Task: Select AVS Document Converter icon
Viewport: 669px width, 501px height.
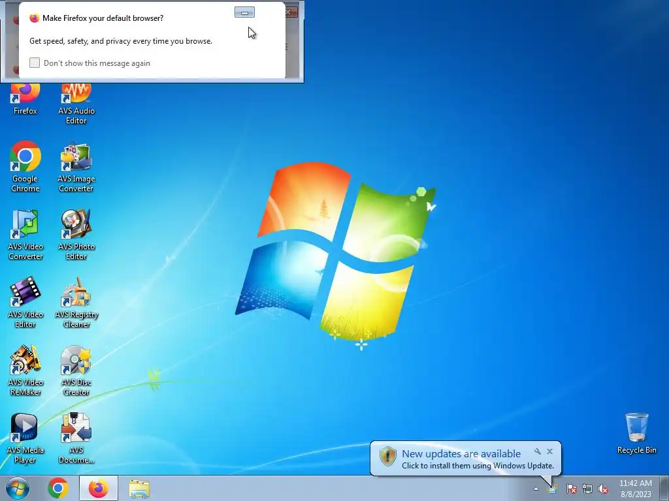Action: tap(76, 438)
